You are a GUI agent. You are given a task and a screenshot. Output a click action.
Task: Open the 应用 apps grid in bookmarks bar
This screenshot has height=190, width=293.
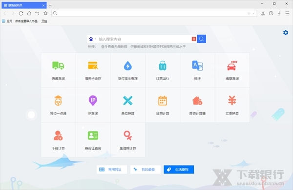click(x=7, y=21)
